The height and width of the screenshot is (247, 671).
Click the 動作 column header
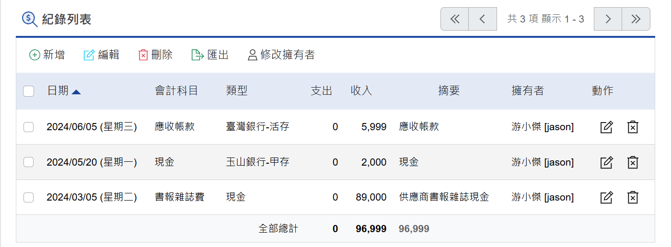[602, 91]
